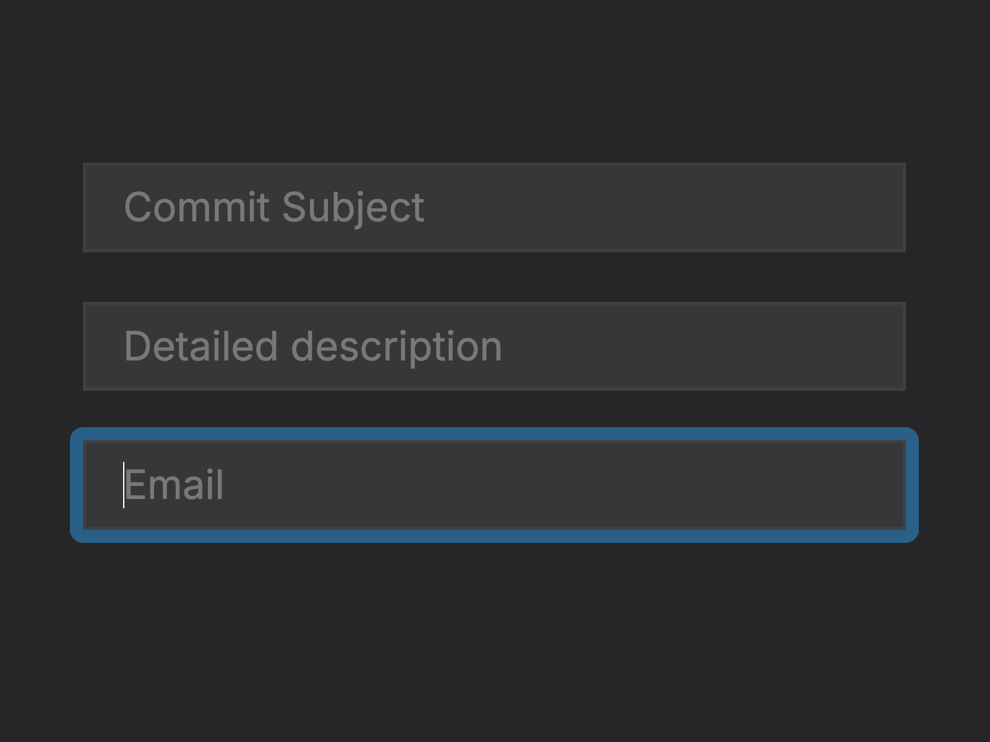Click the field containing the text cursor

(495, 485)
